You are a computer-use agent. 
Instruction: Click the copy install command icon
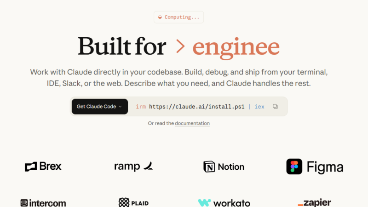275,106
